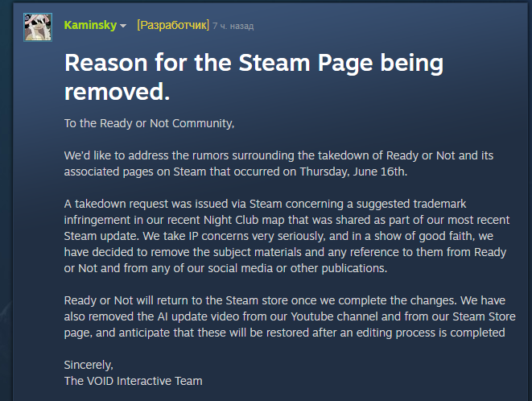This screenshot has width=532, height=401.
Task: Click the 'Sincerely,' closing line
Action: pyautogui.click(x=89, y=365)
